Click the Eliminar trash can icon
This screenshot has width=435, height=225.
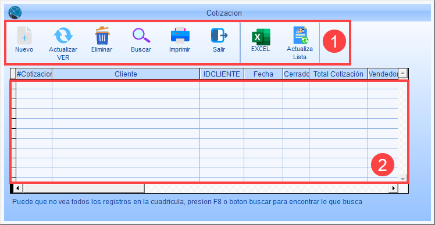click(x=102, y=35)
